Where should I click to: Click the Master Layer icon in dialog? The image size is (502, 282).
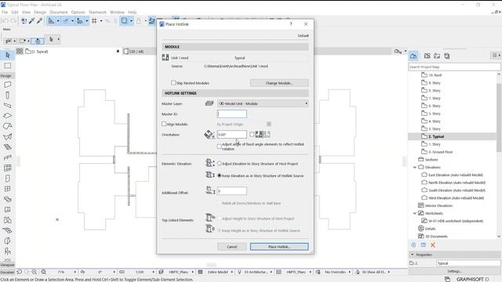pyautogui.click(x=209, y=103)
